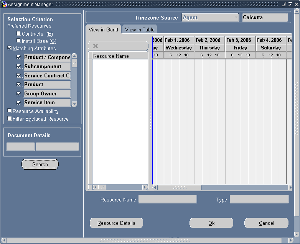This screenshot has height=244, width=300.
Task: Uncheck the Service Contract attribute checkbox
Action: pyautogui.click(x=19, y=75)
